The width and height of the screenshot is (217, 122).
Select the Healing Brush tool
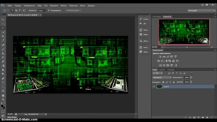(x=3, y=45)
